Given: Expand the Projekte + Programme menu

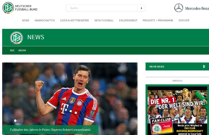Looking at the screenshot, I should (x=158, y=20).
